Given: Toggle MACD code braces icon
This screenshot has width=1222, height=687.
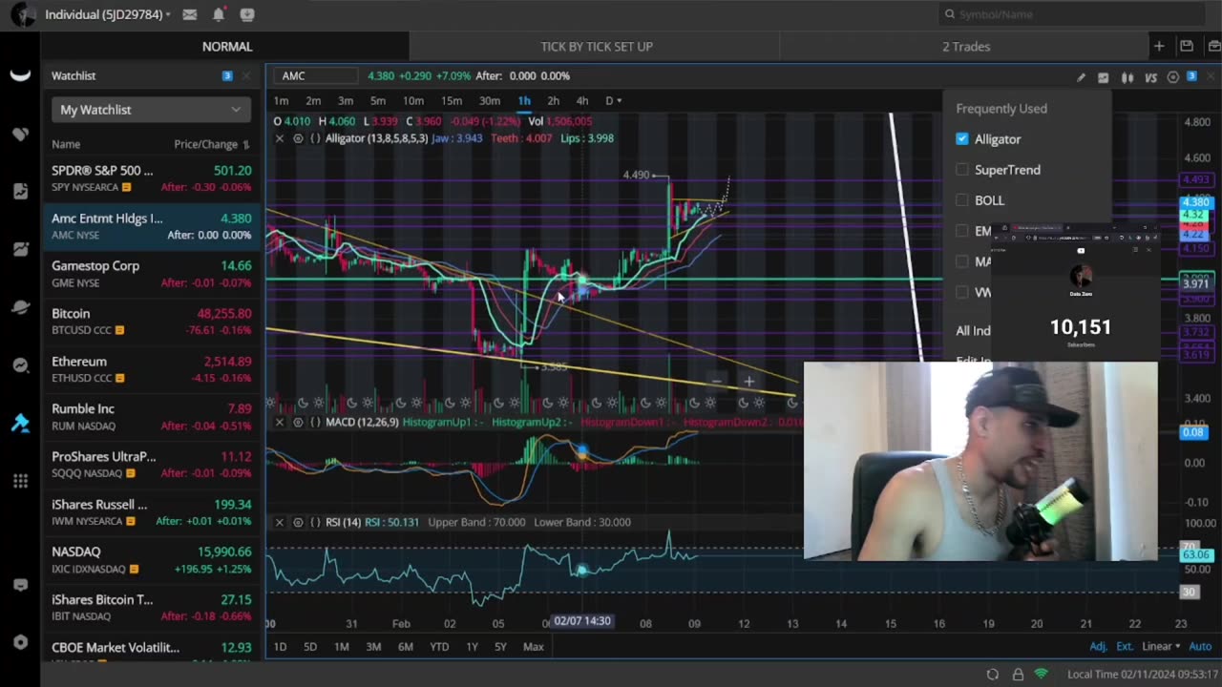Looking at the screenshot, I should [x=315, y=422].
